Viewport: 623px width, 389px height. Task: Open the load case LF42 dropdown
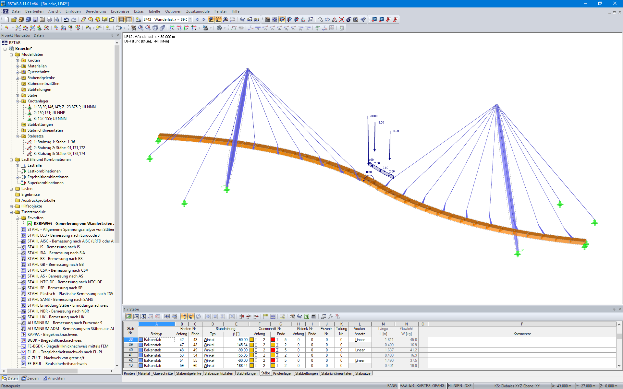click(190, 19)
